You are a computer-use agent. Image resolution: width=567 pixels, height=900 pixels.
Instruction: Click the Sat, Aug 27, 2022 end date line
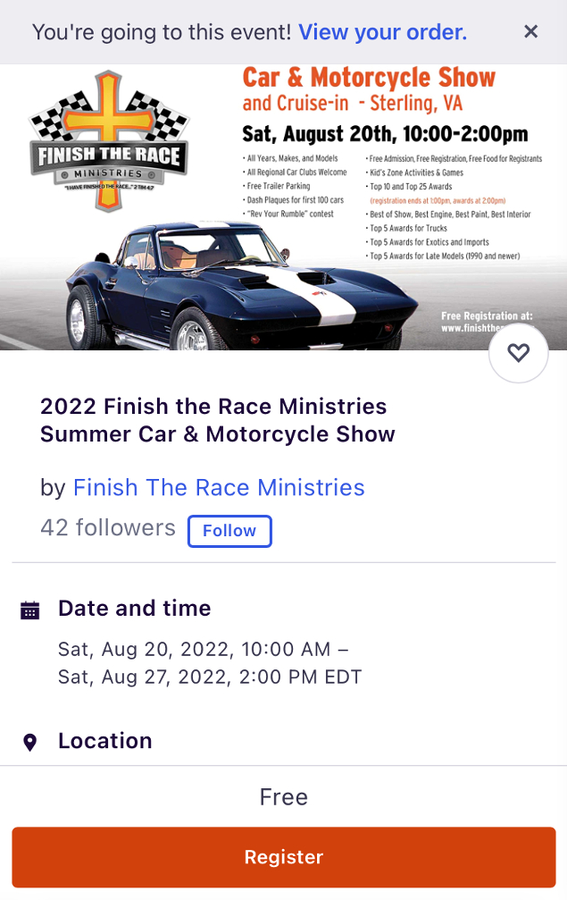click(210, 677)
